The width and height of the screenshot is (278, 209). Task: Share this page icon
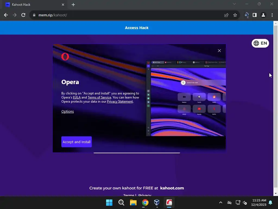pyautogui.click(x=226, y=15)
